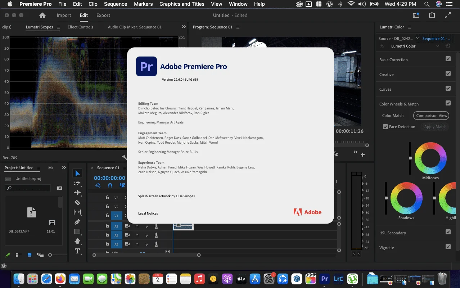The image size is (460, 288).
Task: Disable the Basic Correction checkbox
Action: [448, 59]
